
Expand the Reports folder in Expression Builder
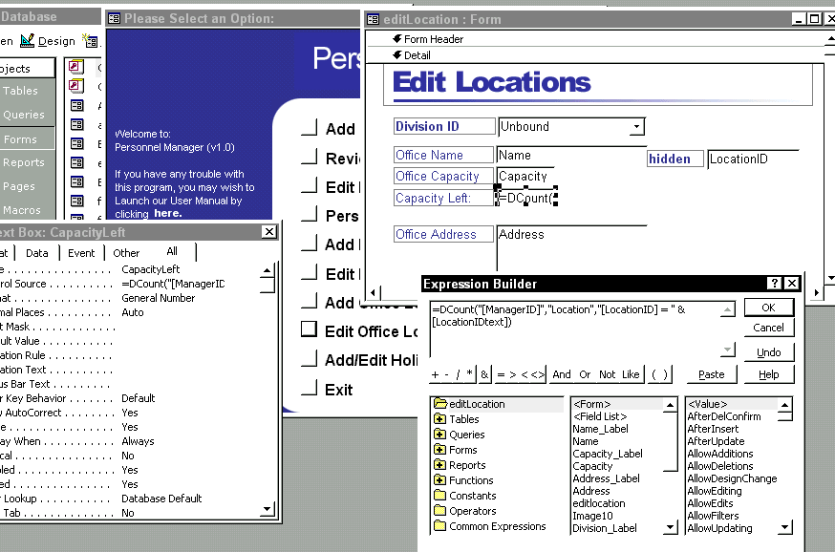coord(439,465)
